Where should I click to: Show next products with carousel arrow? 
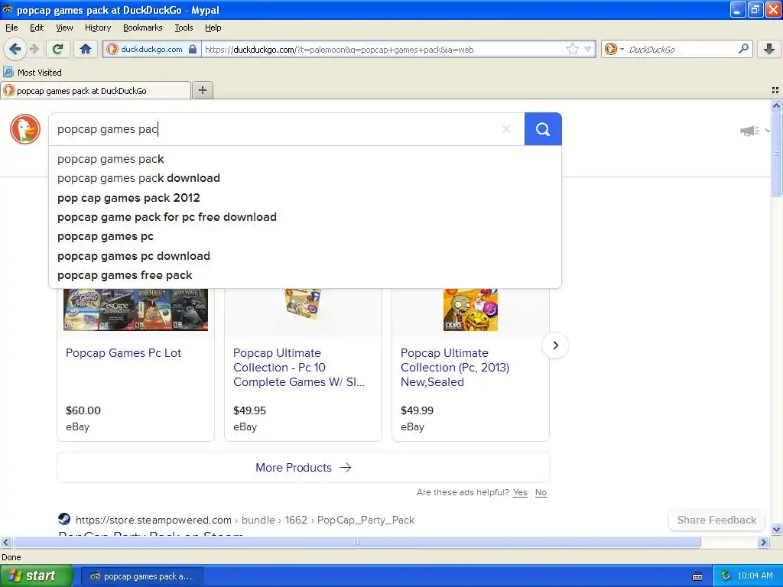pyautogui.click(x=555, y=345)
